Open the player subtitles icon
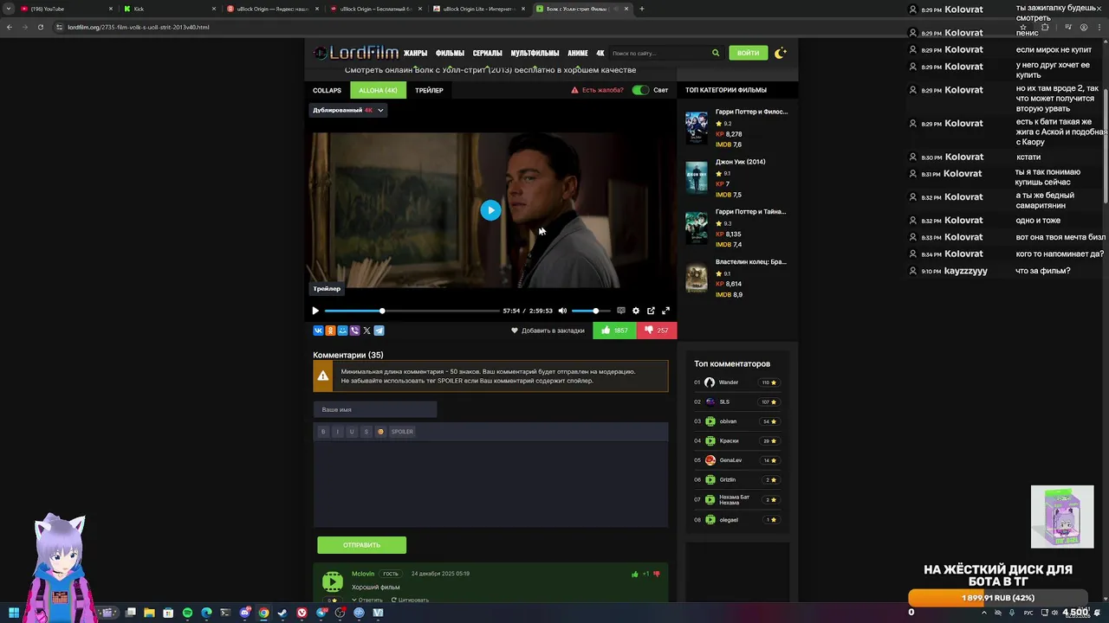The image size is (1109, 623). tap(620, 311)
